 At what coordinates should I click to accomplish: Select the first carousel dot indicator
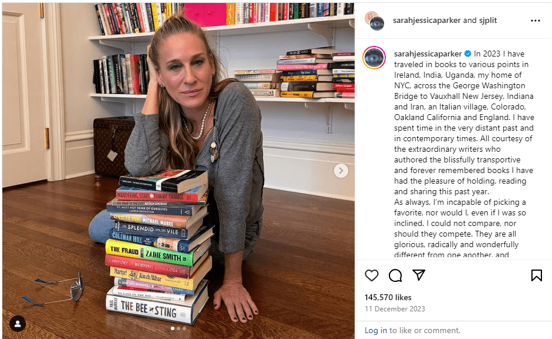click(x=173, y=328)
